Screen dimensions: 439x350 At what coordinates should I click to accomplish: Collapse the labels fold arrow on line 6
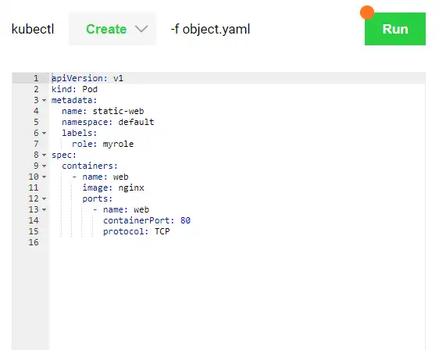[45, 133]
